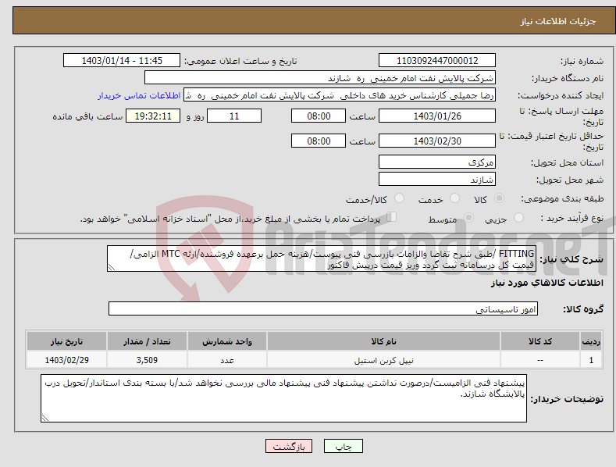Click the واحد شمارش column header
Screen dimensions: 616x467
click(227, 341)
